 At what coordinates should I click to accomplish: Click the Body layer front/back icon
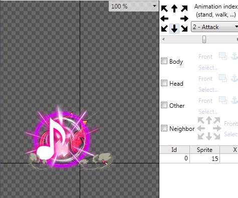coord(223,56)
